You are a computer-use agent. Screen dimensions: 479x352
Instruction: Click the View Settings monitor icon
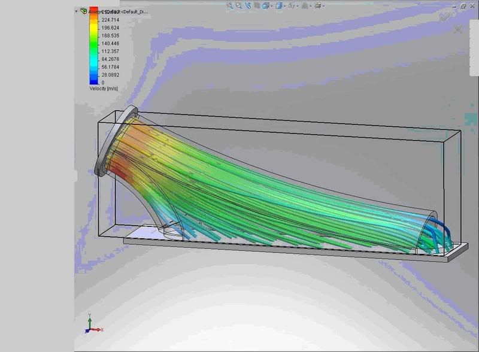point(318,5)
